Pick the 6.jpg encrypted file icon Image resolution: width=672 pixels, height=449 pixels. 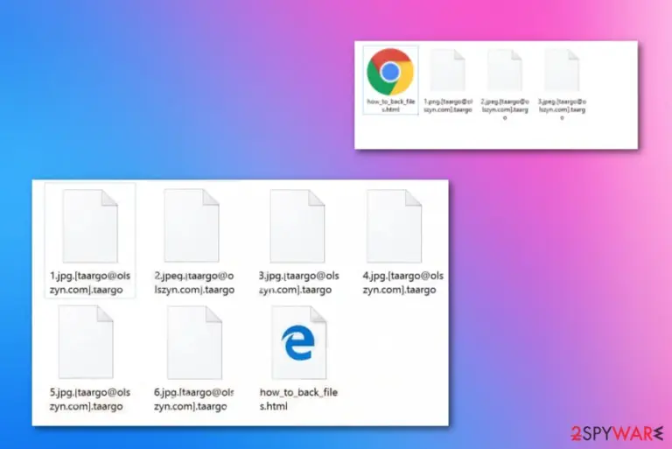194,342
